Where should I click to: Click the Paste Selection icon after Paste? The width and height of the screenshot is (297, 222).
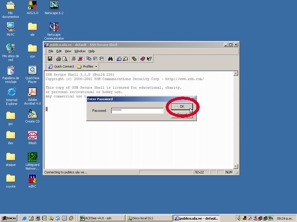coord(102,59)
